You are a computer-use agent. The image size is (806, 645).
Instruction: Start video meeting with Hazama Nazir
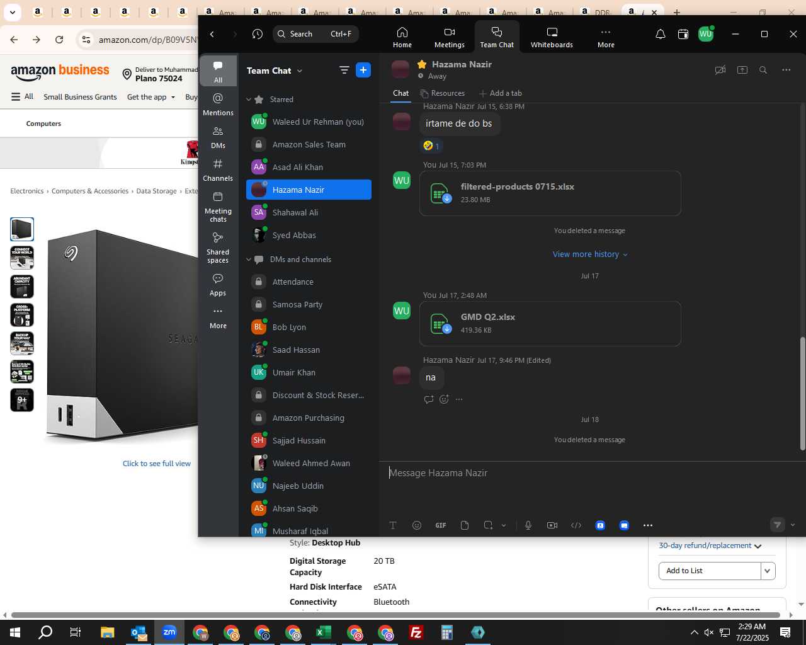pyautogui.click(x=720, y=70)
